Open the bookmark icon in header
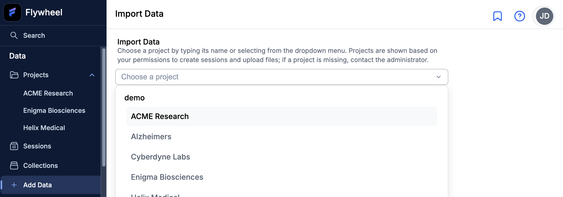 click(497, 16)
